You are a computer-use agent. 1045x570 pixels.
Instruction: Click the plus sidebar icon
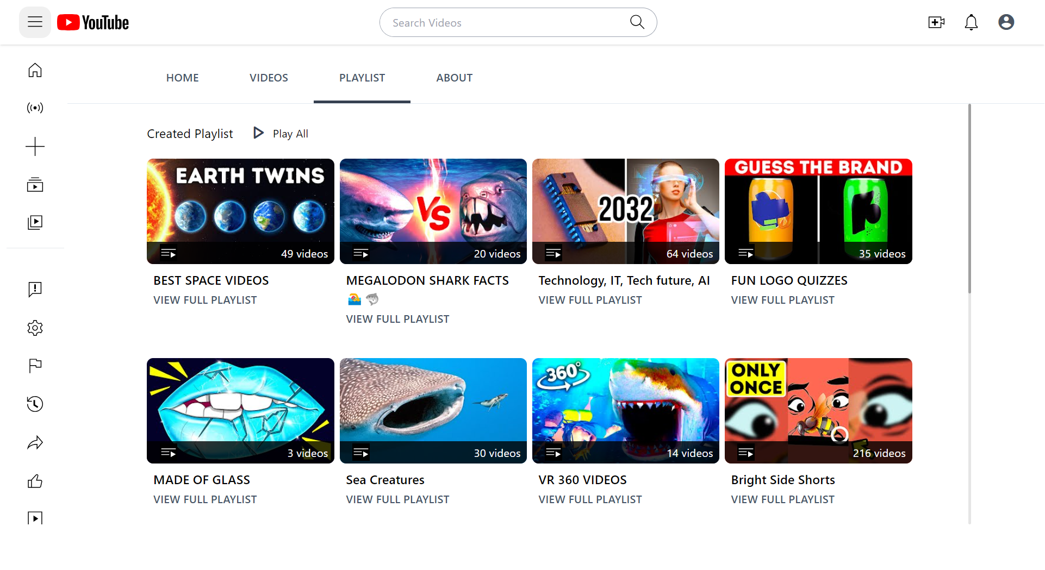[35, 146]
